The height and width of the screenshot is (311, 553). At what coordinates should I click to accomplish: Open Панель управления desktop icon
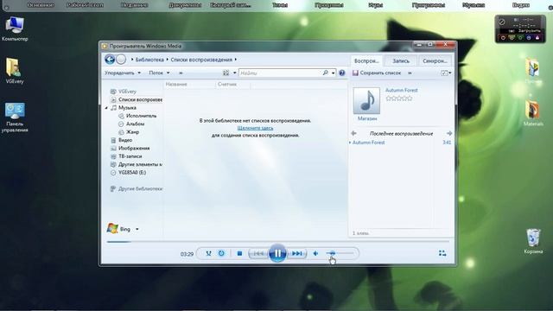[x=15, y=117]
